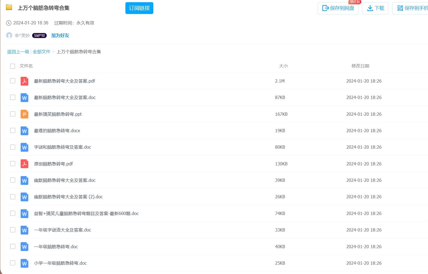Click the Word icon for 幽默脑筋急转弯大全及答案.doc
The image size is (428, 274).
click(x=24, y=180)
